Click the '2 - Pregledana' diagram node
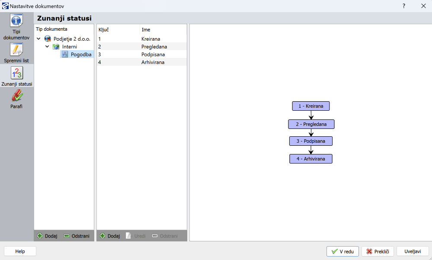The height and width of the screenshot is (260, 432). pyautogui.click(x=311, y=124)
